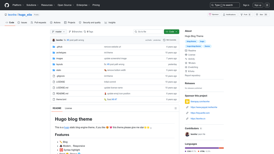Open the .github folder

pos(59,47)
